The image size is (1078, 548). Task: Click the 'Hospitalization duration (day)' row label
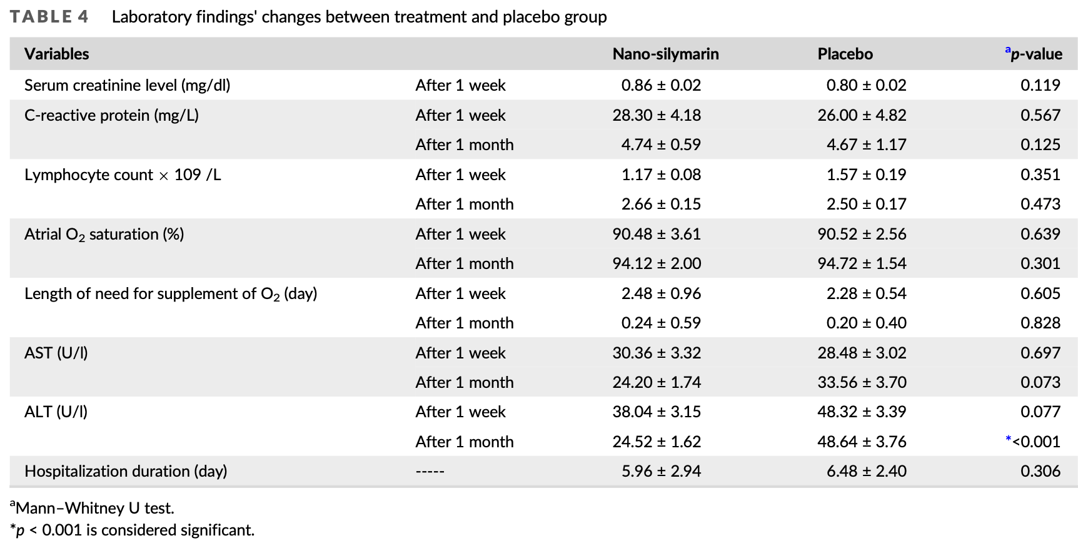[x=126, y=471]
